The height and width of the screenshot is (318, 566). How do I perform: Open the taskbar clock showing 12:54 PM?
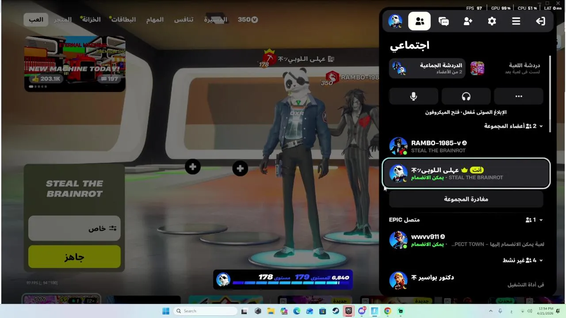click(x=545, y=311)
